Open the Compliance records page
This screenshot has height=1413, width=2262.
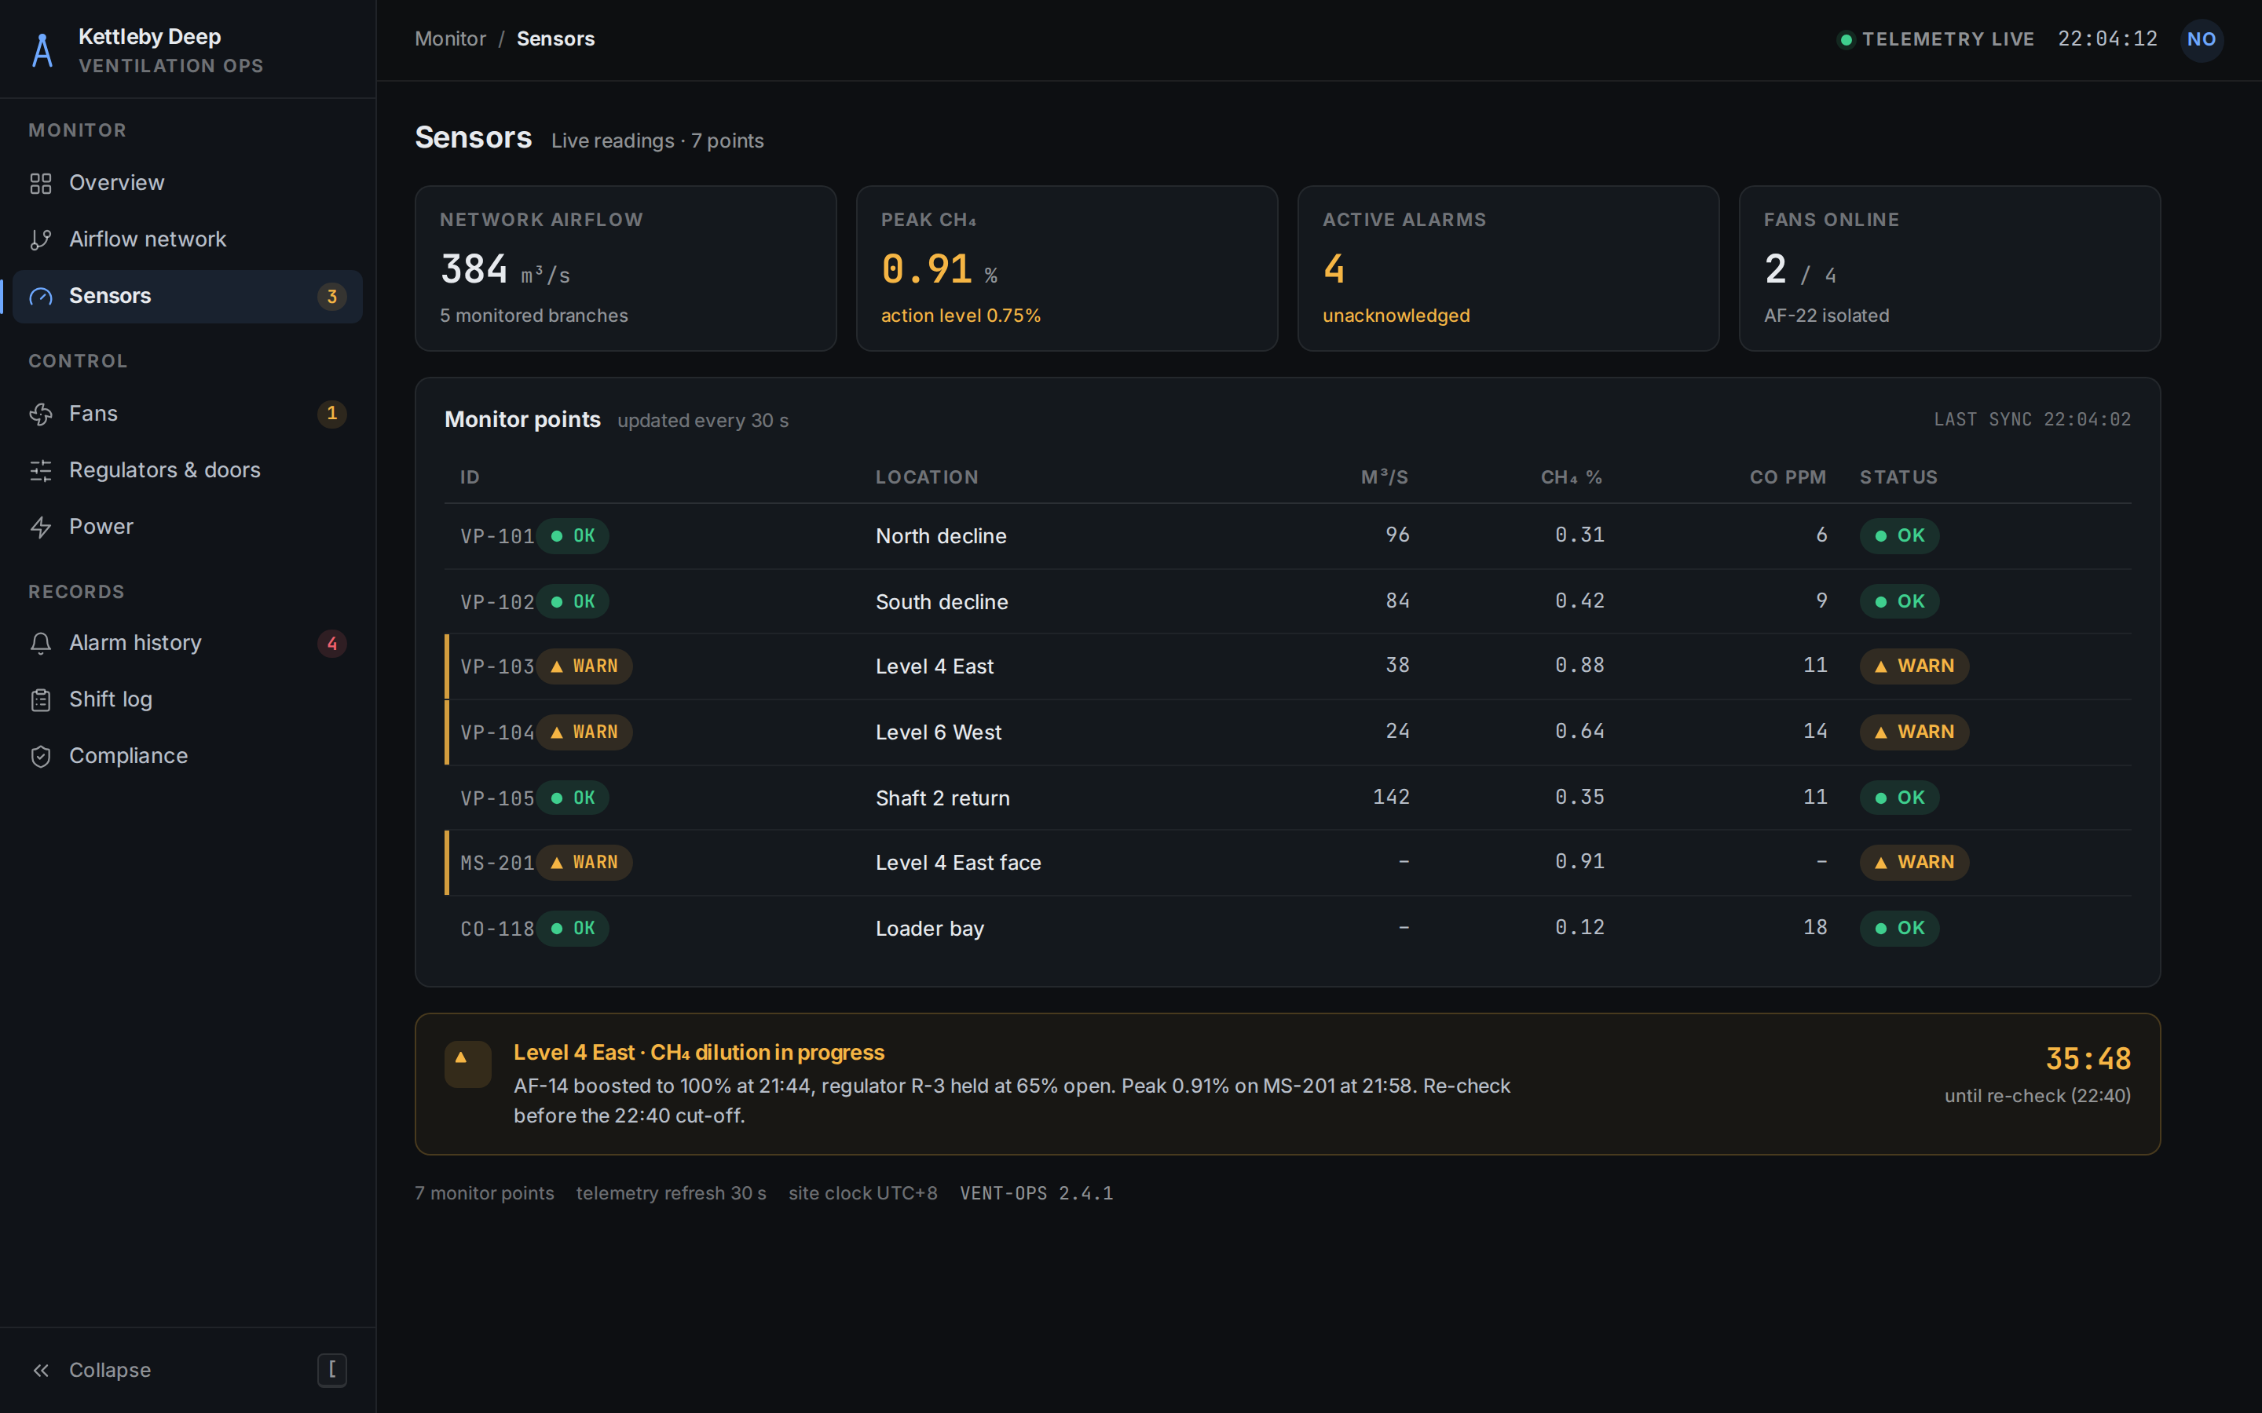click(x=188, y=756)
